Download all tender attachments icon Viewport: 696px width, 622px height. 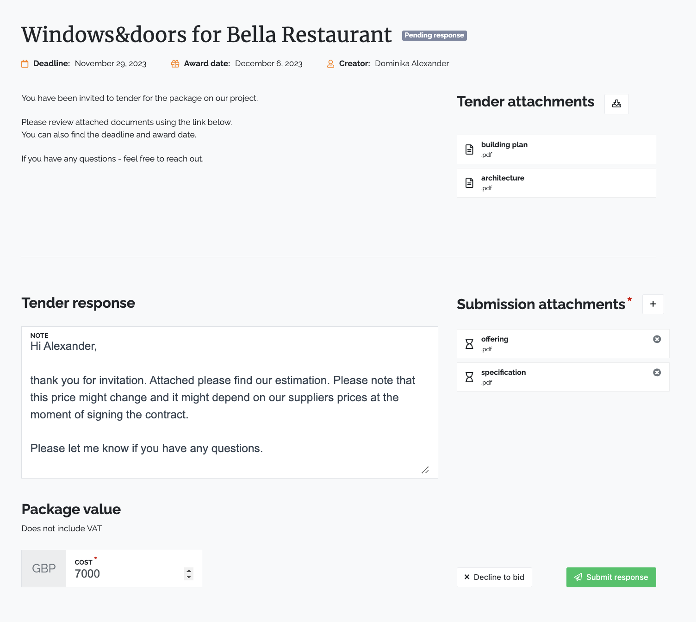[x=616, y=104]
